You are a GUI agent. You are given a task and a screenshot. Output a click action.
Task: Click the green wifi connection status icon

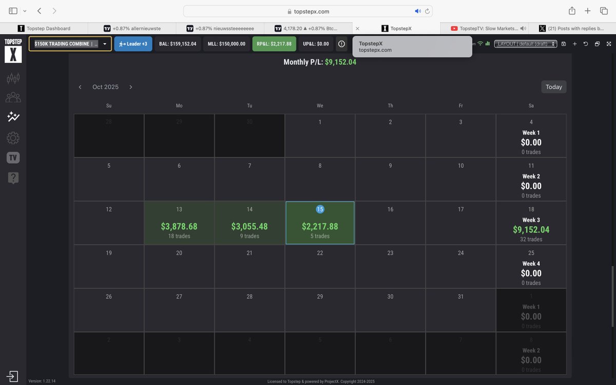tap(480, 44)
